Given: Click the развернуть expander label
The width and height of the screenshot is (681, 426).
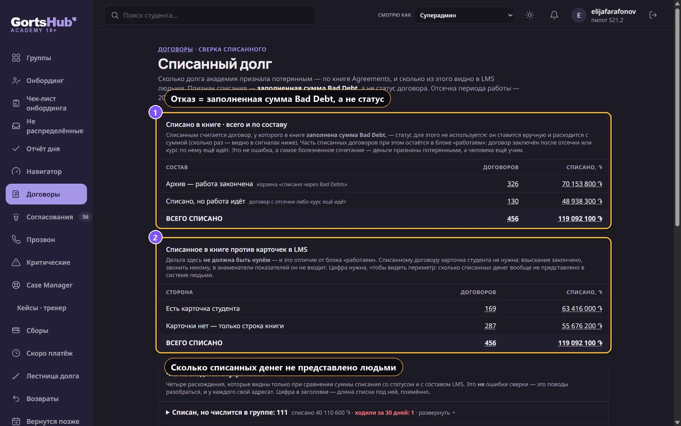Looking at the screenshot, I should point(437,413).
